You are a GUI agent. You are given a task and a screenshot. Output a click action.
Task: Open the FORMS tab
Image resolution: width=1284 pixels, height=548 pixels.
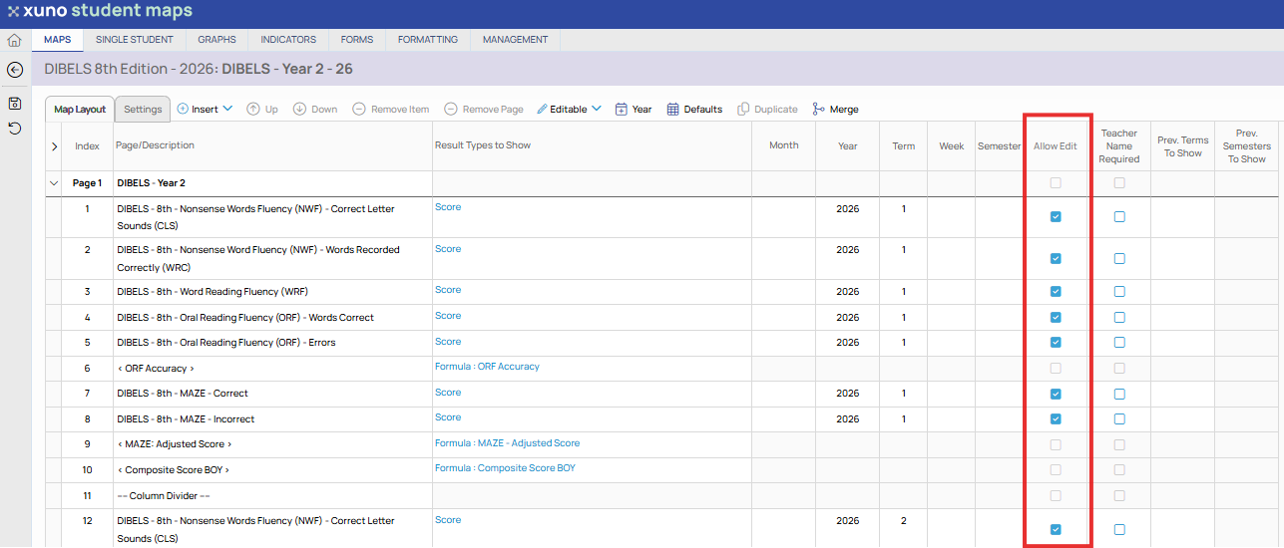[357, 40]
